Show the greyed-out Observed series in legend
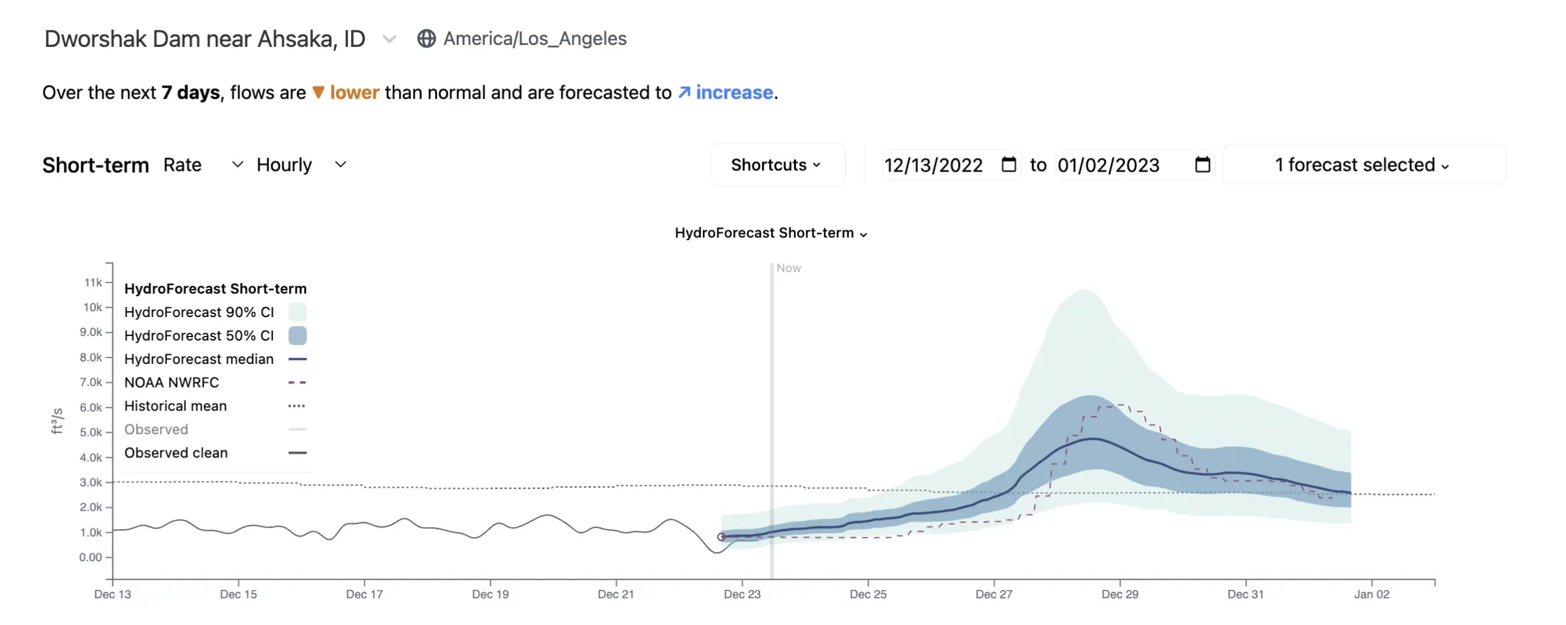 pyautogui.click(x=215, y=429)
